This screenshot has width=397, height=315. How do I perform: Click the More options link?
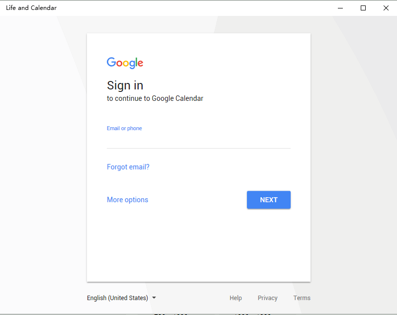click(128, 200)
